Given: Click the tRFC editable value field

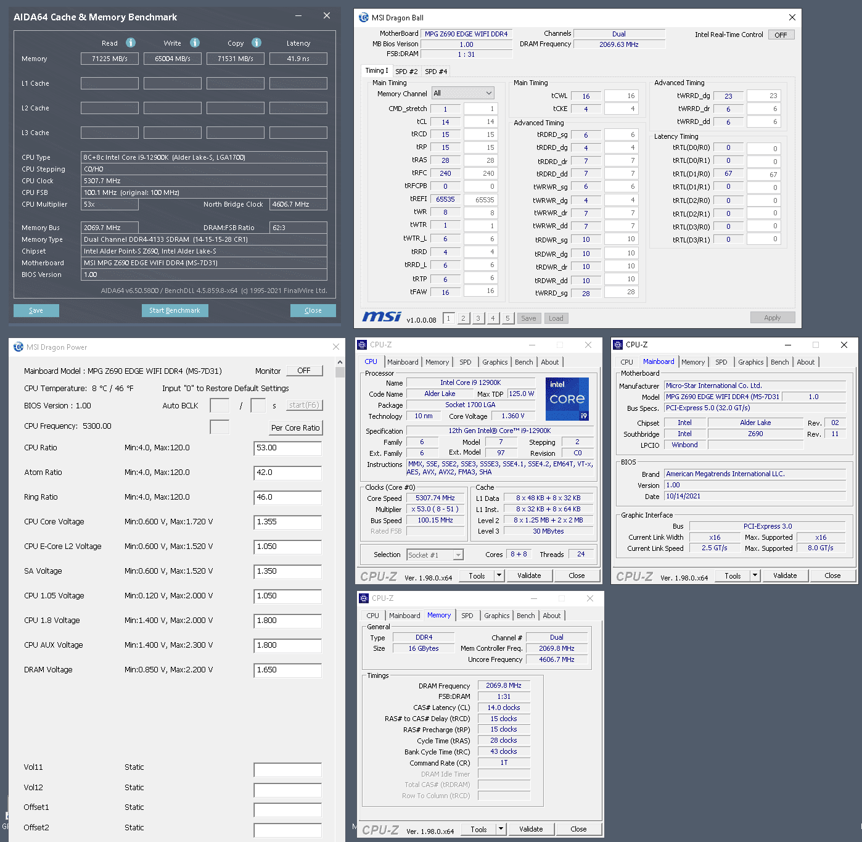Looking at the screenshot, I should click(x=480, y=173).
